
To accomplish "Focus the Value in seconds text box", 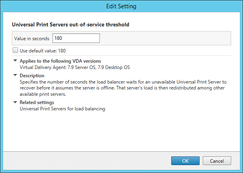I will coord(76,38).
